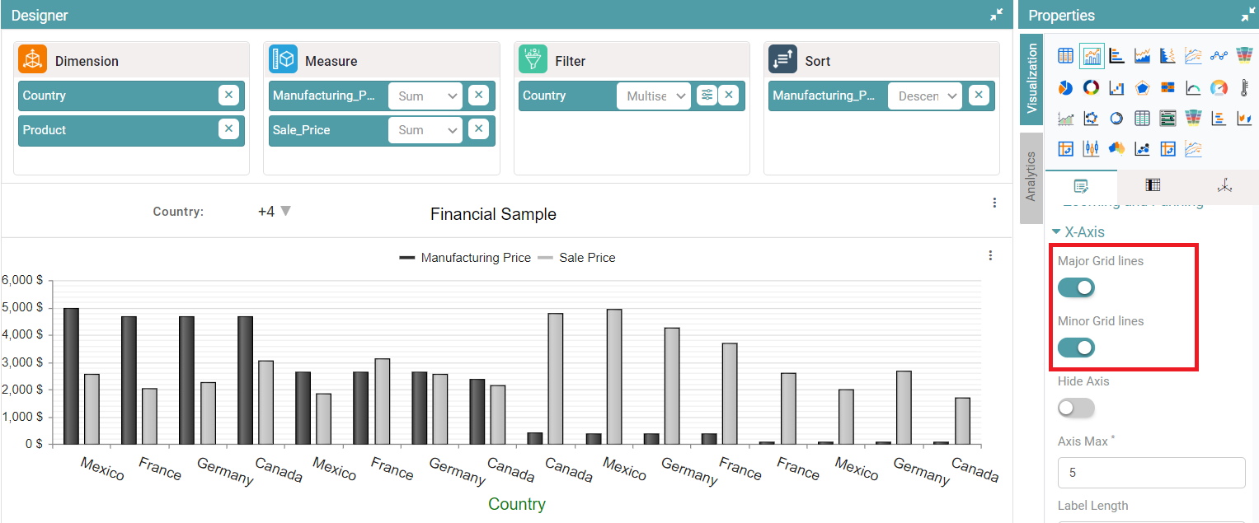Pick the geographic map visualization
This screenshot has width=1259, height=523.
[x=1116, y=148]
